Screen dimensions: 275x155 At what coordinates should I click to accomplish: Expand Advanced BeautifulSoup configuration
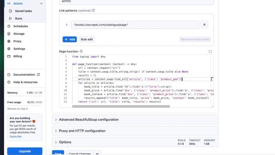coord(135,120)
